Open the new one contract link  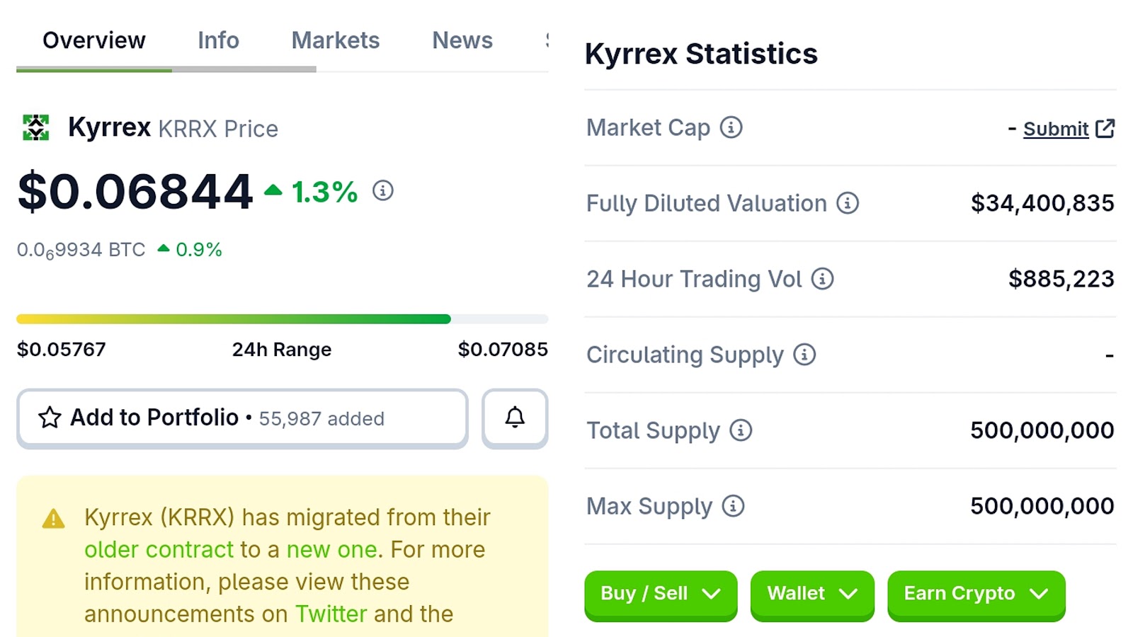[x=331, y=549]
